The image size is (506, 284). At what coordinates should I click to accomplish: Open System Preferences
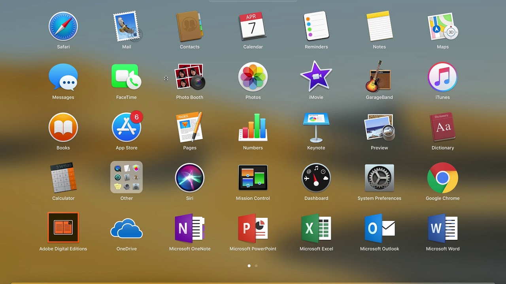379,178
